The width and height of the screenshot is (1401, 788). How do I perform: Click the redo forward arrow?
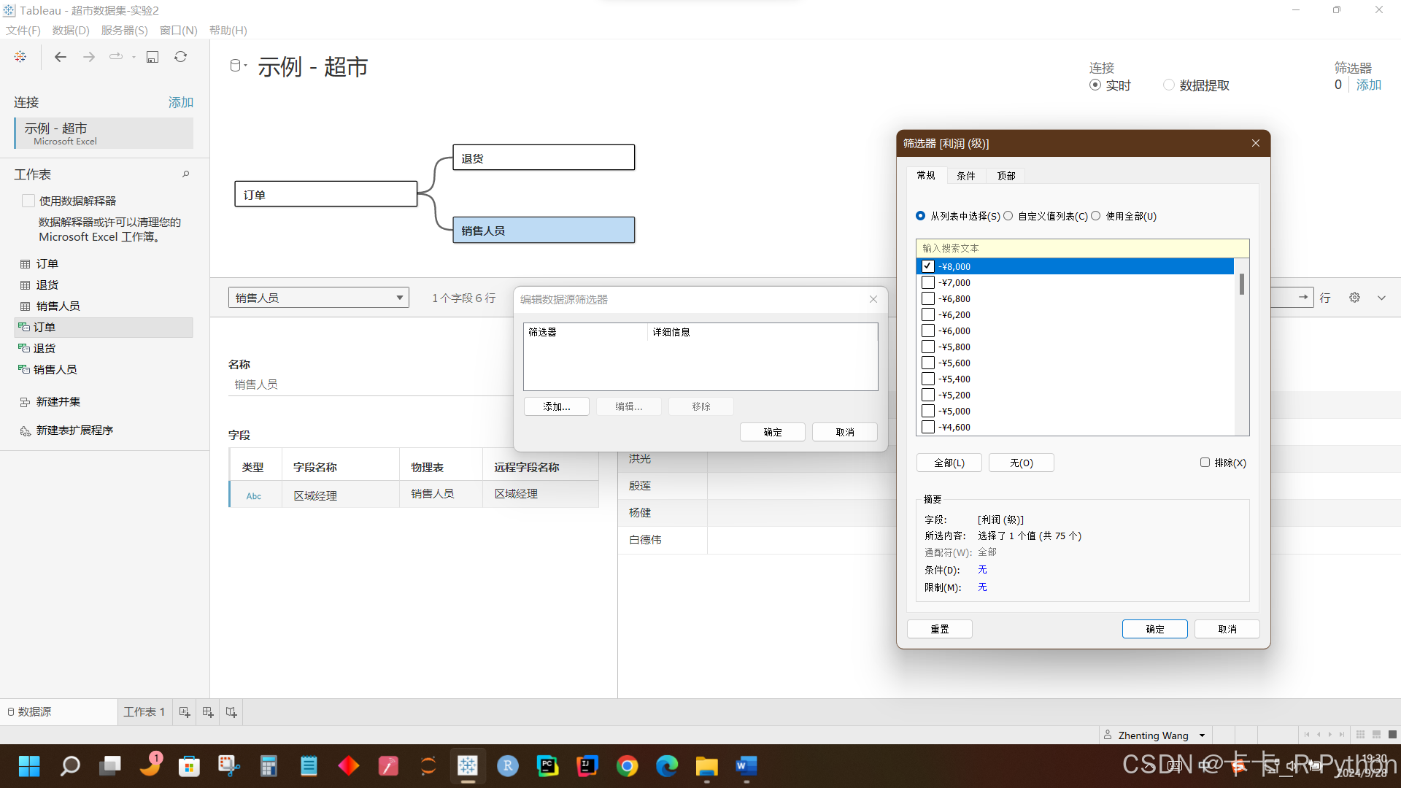(x=89, y=57)
